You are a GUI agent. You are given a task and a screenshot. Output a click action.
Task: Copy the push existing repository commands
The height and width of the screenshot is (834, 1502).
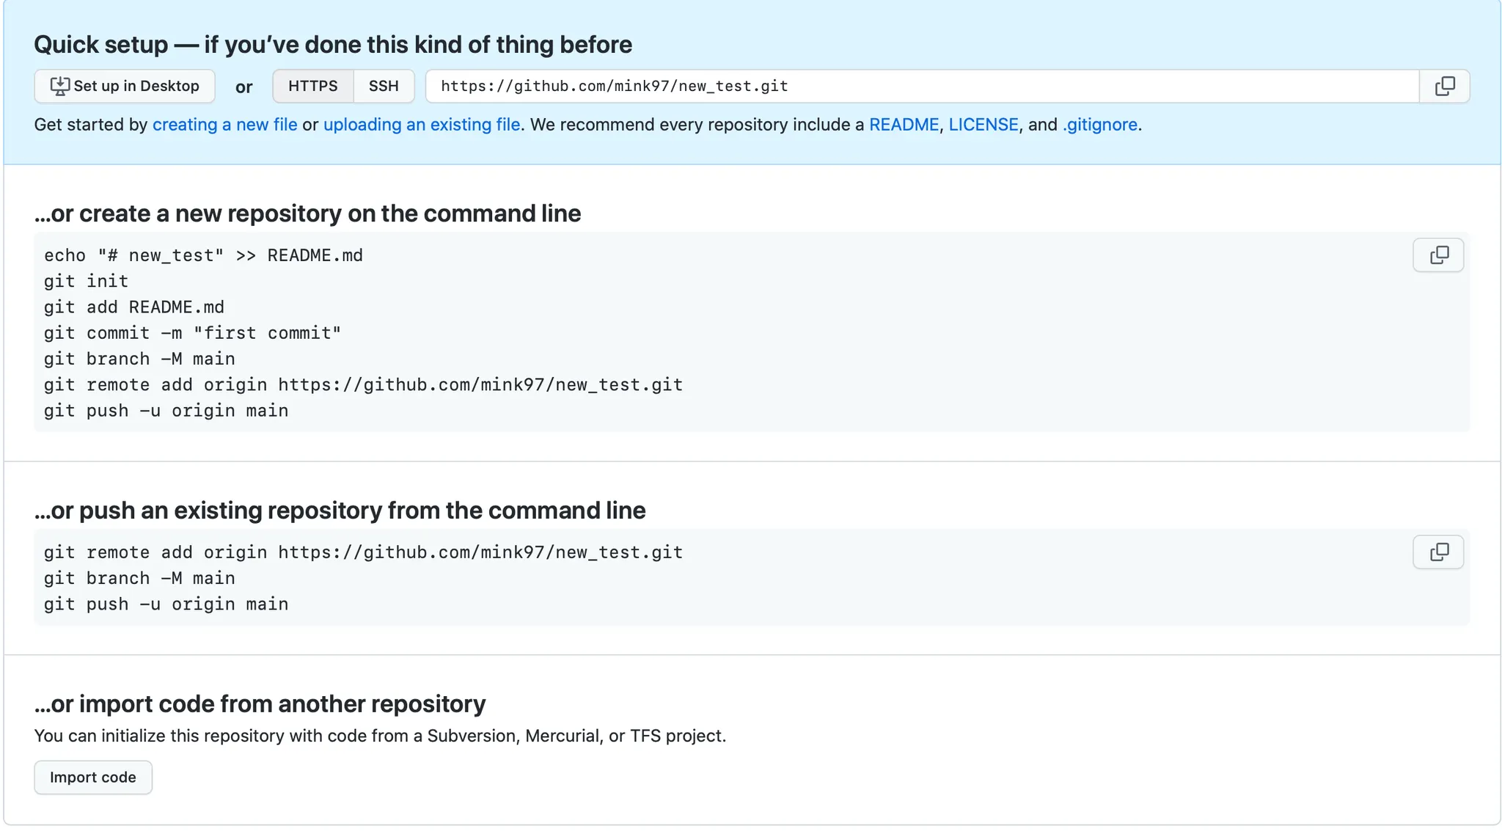coord(1438,552)
